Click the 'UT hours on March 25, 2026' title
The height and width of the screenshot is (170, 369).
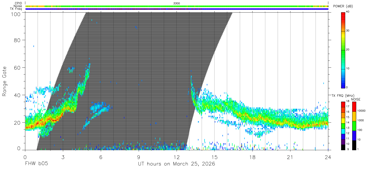coord(176,164)
